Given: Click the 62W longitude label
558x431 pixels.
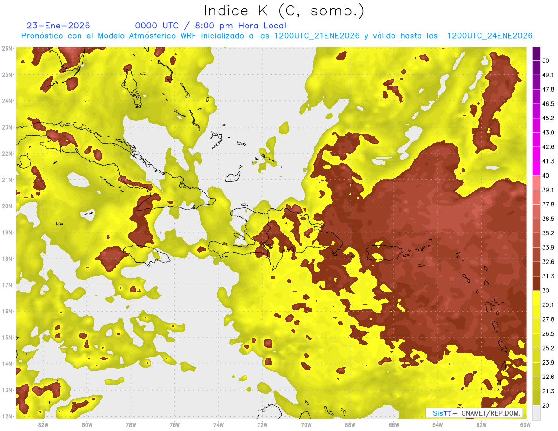Looking at the screenshot, I should point(481,425).
